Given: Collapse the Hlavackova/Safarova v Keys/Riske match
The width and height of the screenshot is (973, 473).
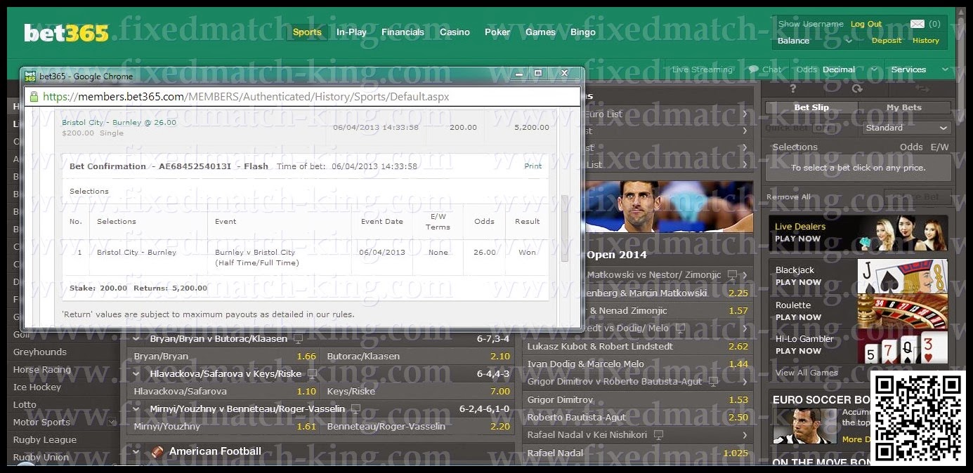Looking at the screenshot, I should coord(136,374).
